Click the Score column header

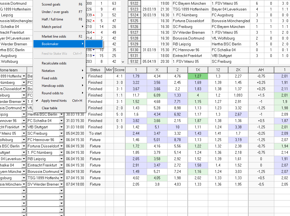tap(119, 70)
